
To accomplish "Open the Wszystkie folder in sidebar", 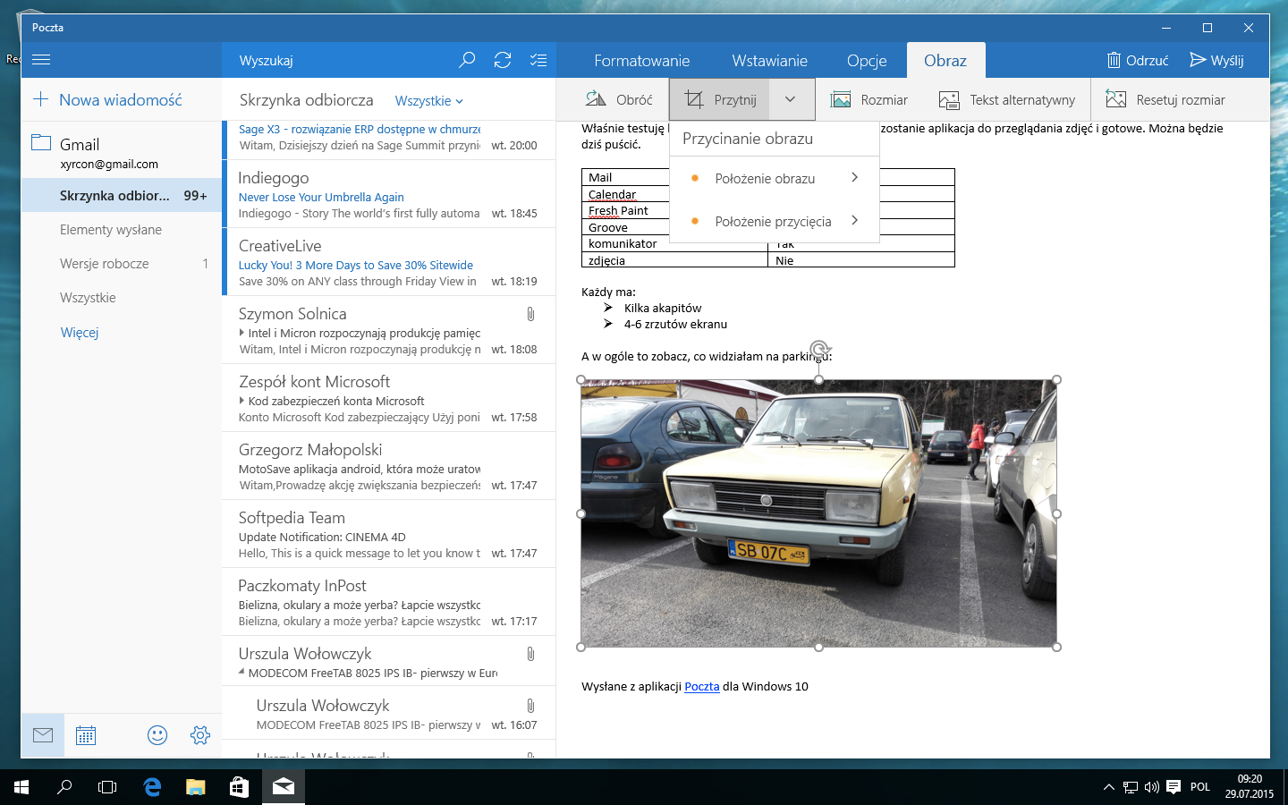I will pyautogui.click(x=122, y=298).
